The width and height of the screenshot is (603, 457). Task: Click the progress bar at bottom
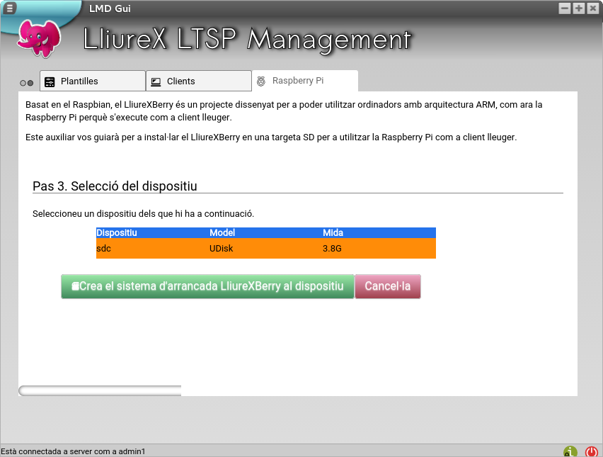(x=100, y=390)
